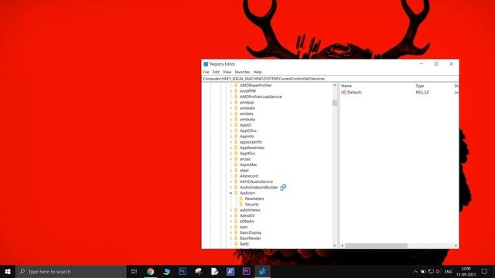Click the folder icon beside Security

241,204
